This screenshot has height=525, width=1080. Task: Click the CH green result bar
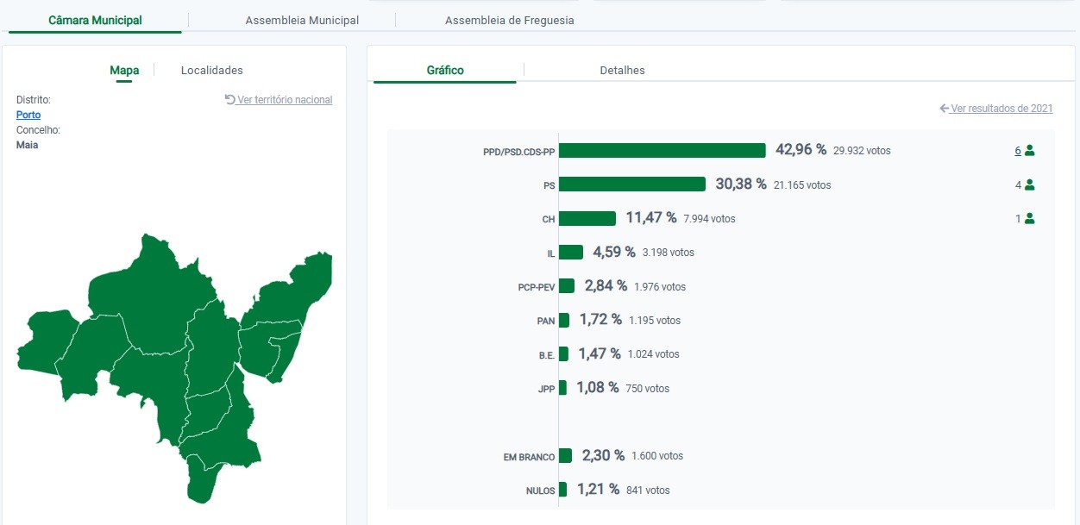(587, 219)
